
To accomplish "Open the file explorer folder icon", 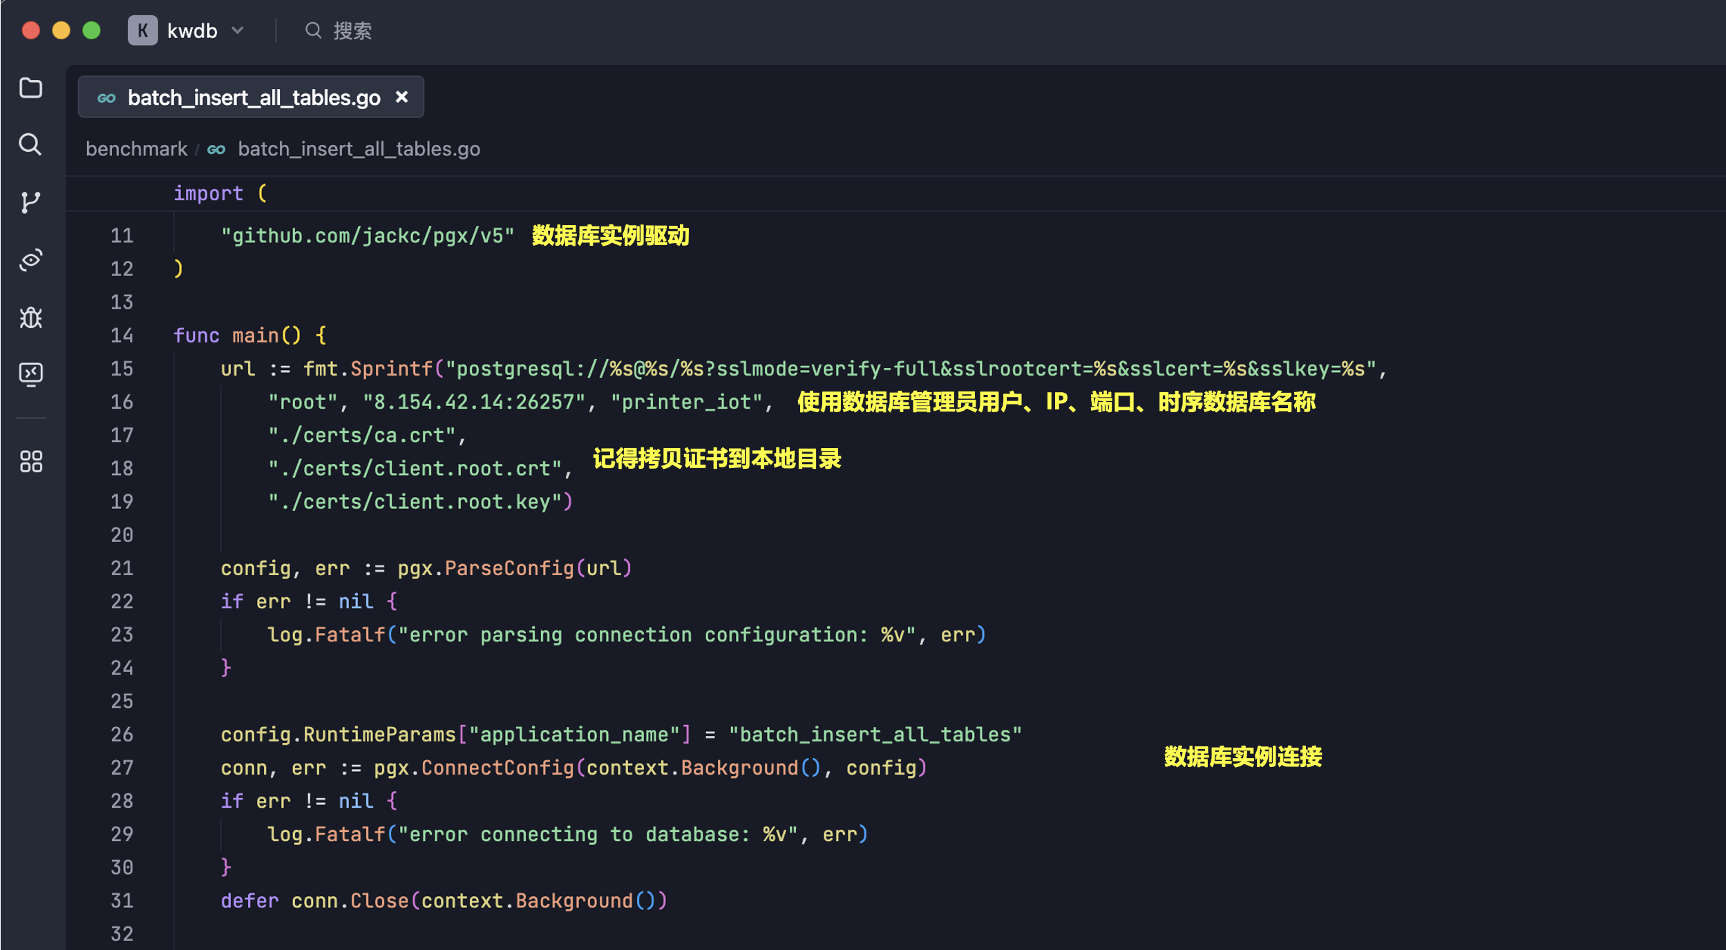I will coord(31,88).
